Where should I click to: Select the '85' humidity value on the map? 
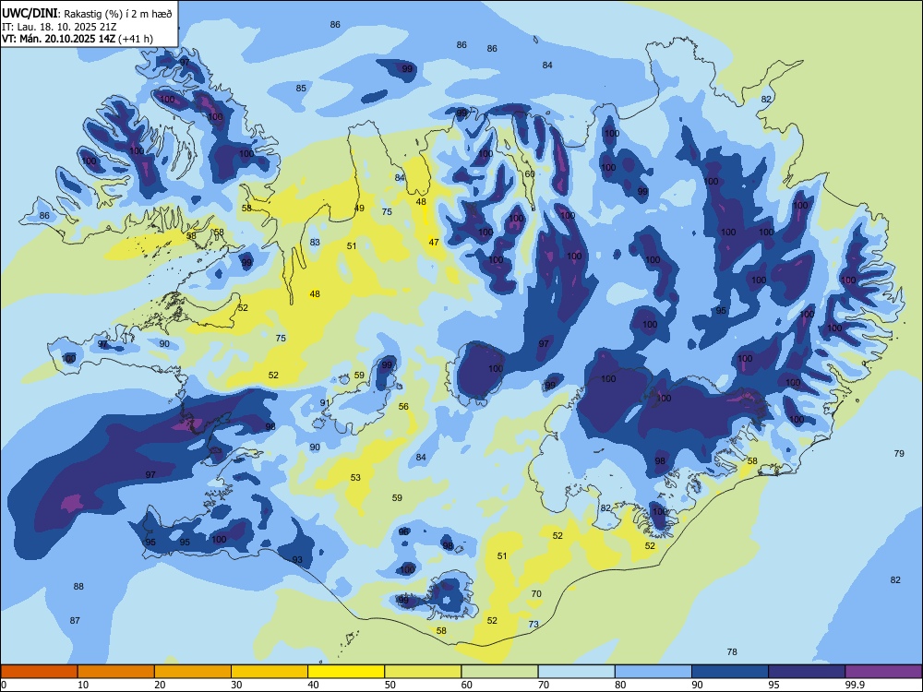point(301,89)
